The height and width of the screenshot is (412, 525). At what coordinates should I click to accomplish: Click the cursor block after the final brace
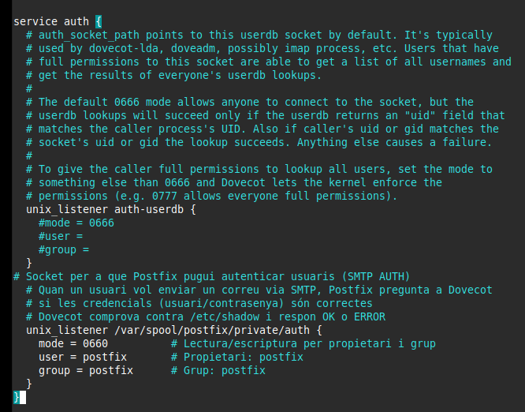click(22, 397)
